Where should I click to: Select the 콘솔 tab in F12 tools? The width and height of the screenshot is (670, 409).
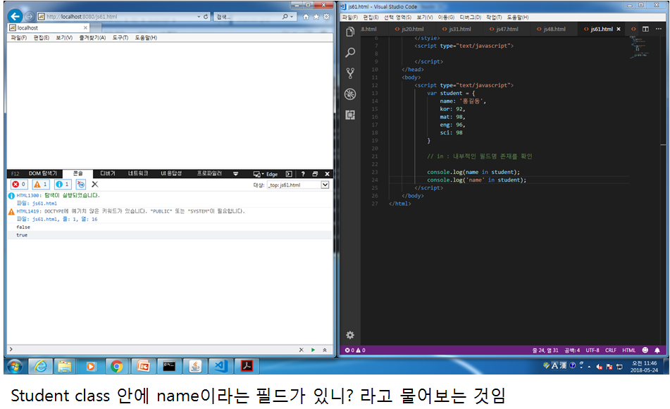pos(77,173)
